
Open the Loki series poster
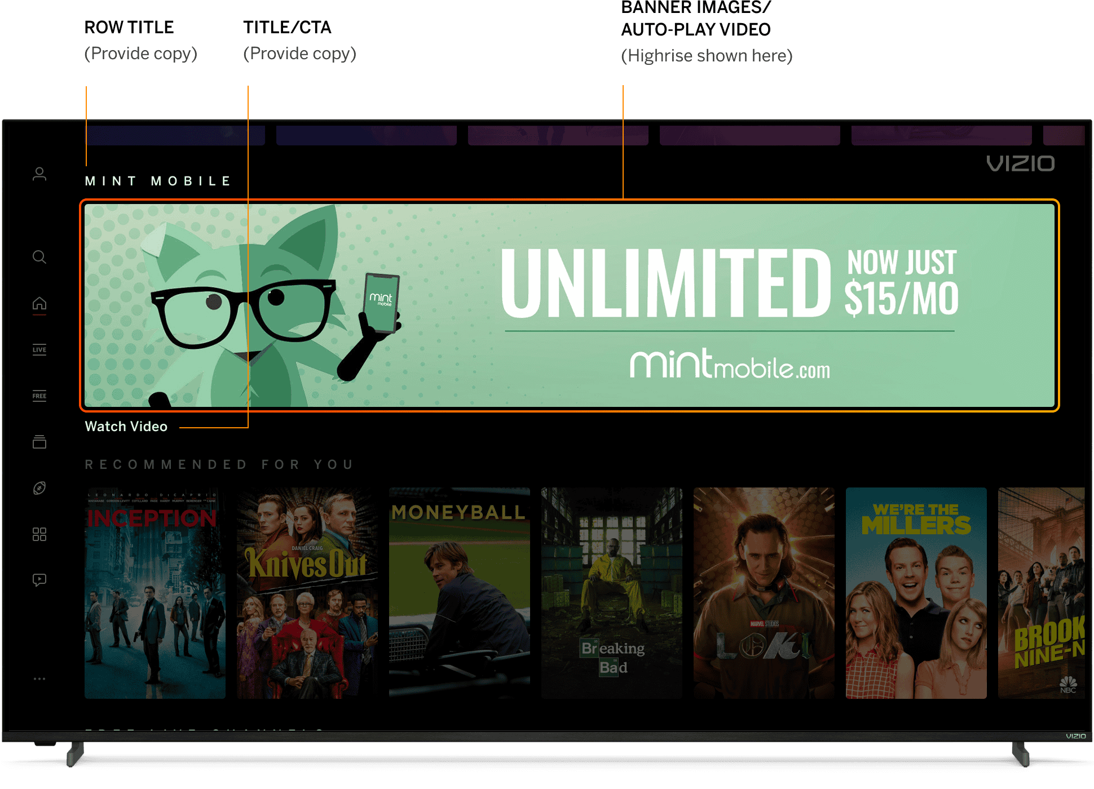coord(764,593)
